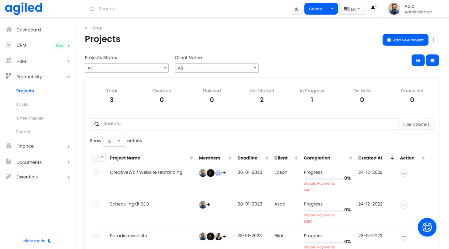Open the Time Tracker menu item

[x=30, y=118]
